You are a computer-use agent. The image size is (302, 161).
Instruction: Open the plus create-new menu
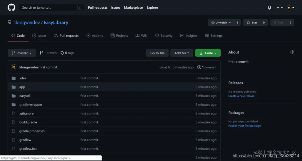point(279,8)
